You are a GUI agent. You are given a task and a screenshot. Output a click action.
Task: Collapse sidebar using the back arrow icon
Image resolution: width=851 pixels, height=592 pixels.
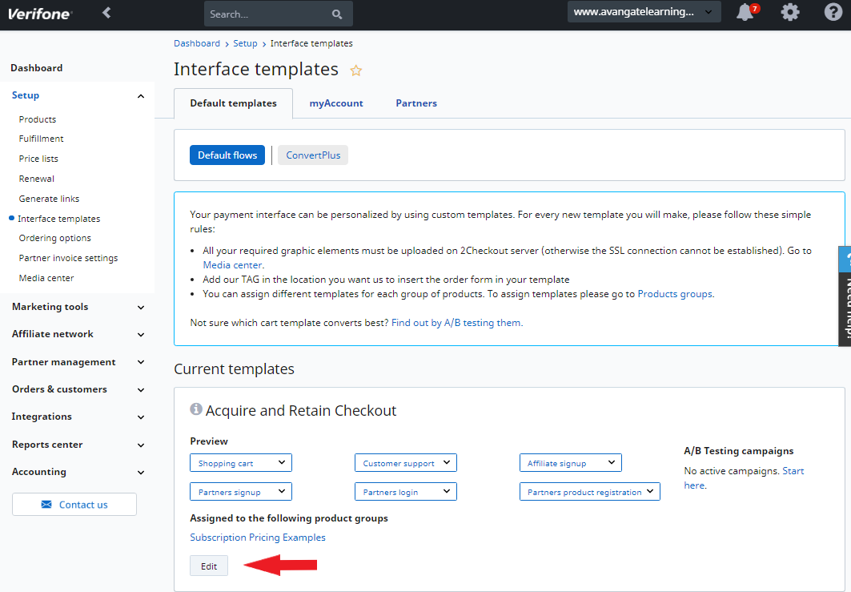[106, 13]
